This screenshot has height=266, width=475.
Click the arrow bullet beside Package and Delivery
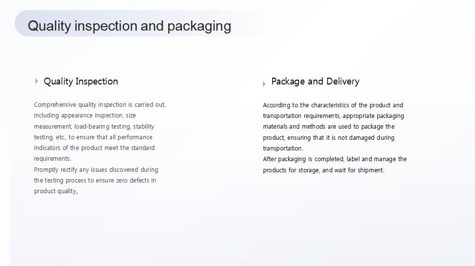click(x=264, y=84)
